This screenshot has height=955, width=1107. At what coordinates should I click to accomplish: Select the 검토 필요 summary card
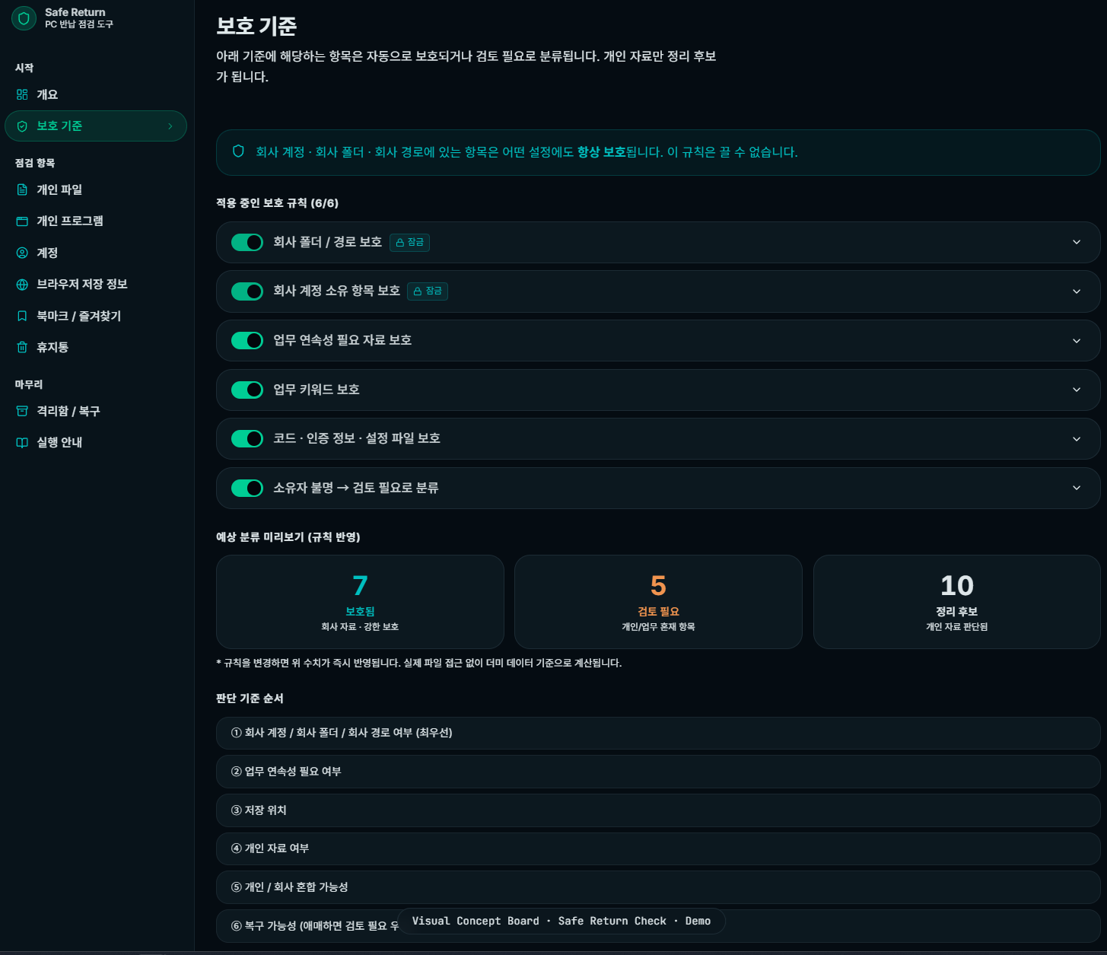[658, 601]
